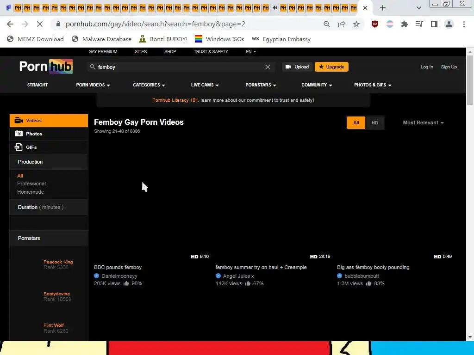Open the SHOP top menu item
474x355 pixels.
[170, 52]
